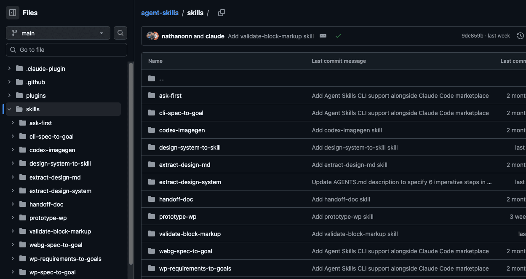Click the sidebar tree vertical scrollbar
Screen dimensions: 526x279
point(131,164)
